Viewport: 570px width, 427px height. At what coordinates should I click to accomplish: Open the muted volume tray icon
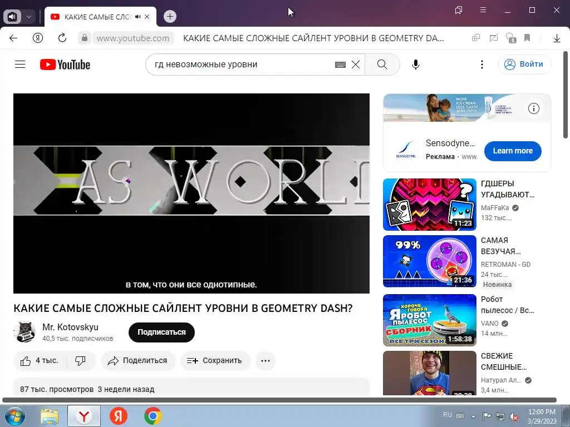pos(514,416)
